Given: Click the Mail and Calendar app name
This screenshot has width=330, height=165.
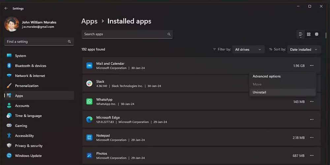Looking at the screenshot, I should click(110, 64).
